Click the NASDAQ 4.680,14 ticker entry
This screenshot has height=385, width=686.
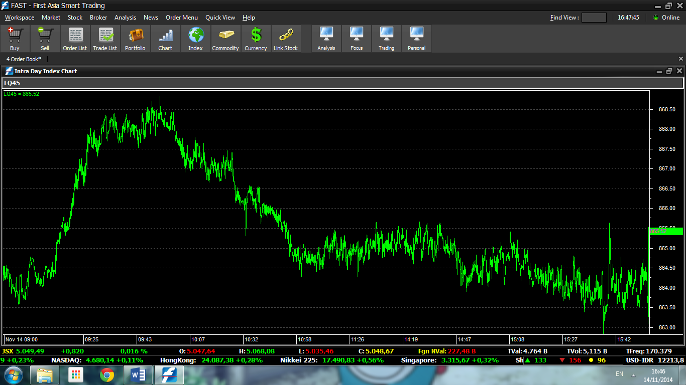coord(97,360)
